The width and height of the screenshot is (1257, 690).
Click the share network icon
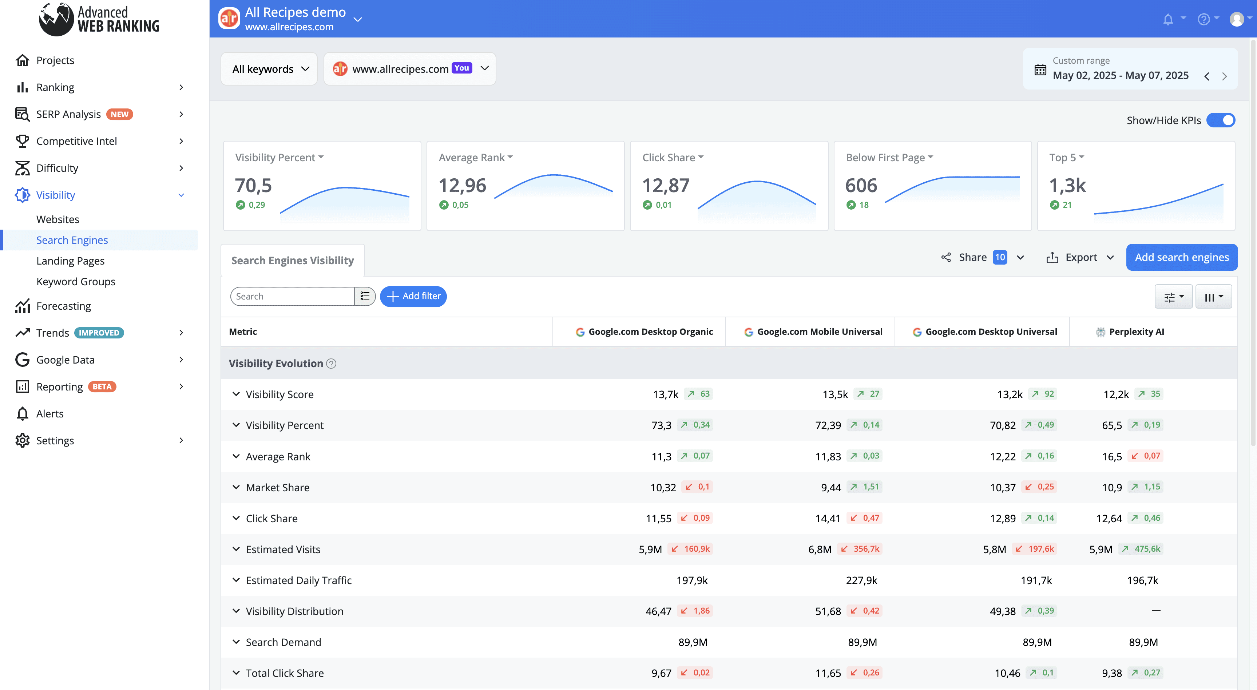[946, 257]
